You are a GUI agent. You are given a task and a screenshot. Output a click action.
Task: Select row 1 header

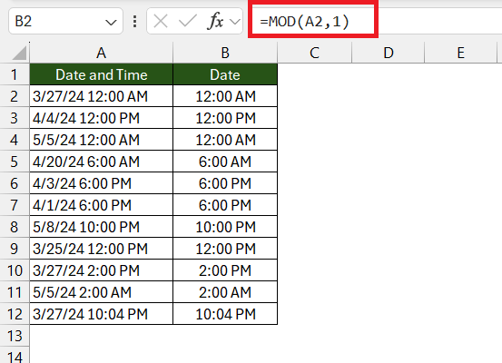coord(15,74)
